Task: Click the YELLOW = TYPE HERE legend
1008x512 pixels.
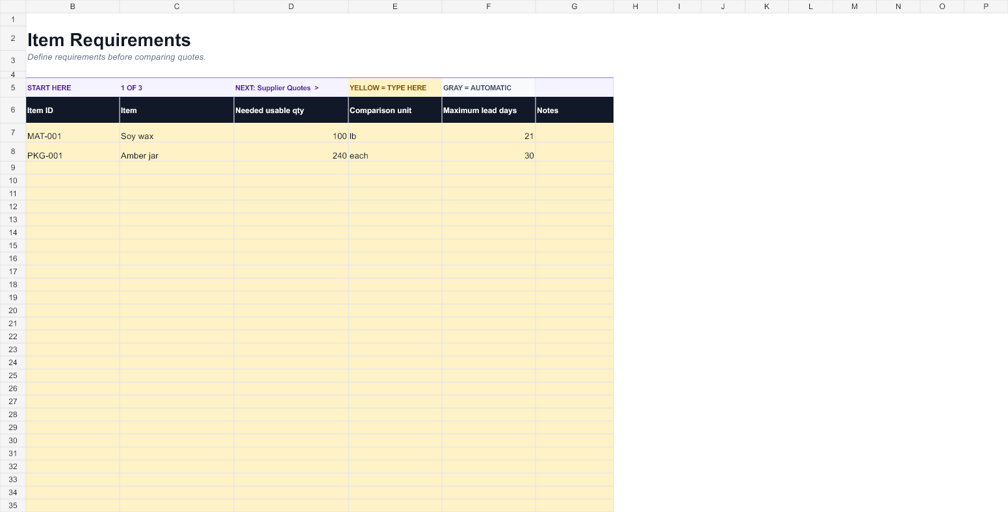Action: point(395,88)
